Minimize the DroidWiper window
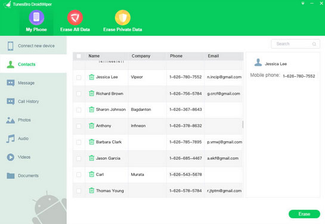The height and width of the screenshot is (224, 325). tap(312, 3)
